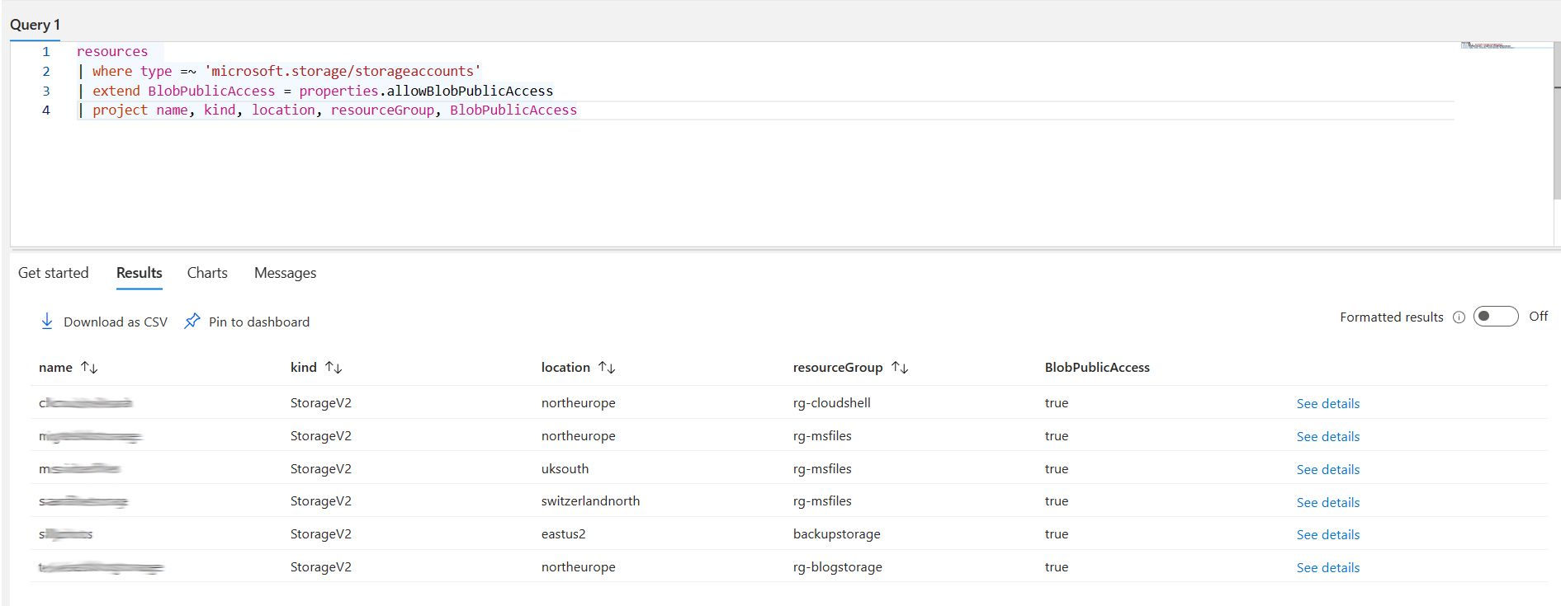Select the Results tab
This screenshot has height=606, width=1561.
[140, 273]
